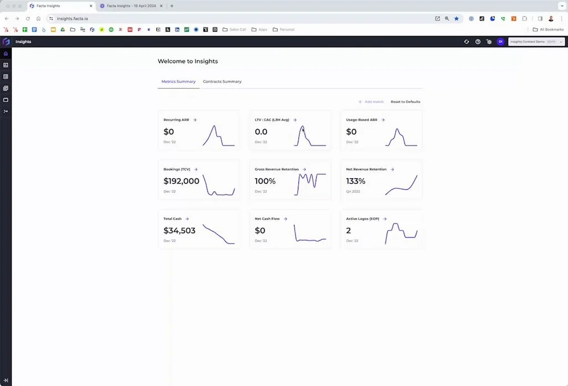Click the DI user avatar
The width and height of the screenshot is (568, 386).
pyautogui.click(x=500, y=42)
